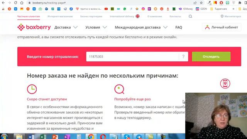Screen dimensions: 247x139
Task: Open International delivery link
Action: 122,16
